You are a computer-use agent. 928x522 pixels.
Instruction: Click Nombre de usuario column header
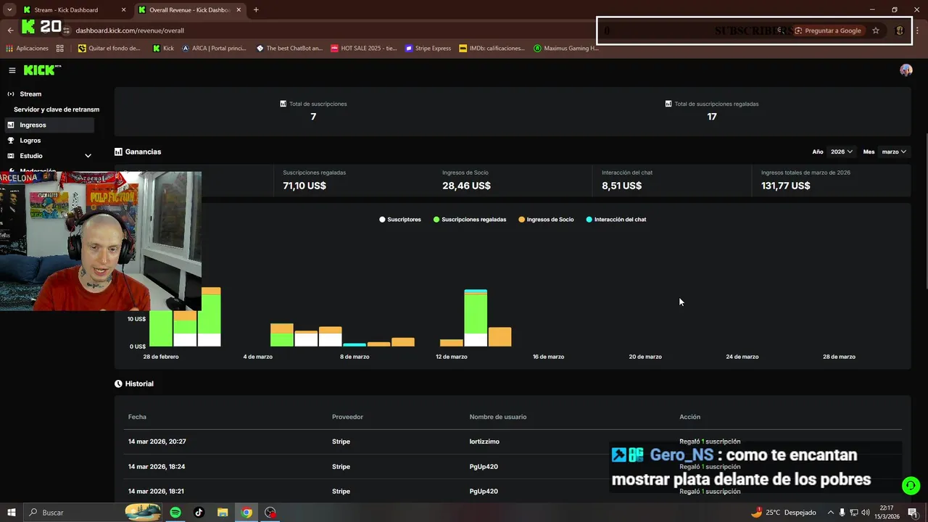tap(498, 417)
